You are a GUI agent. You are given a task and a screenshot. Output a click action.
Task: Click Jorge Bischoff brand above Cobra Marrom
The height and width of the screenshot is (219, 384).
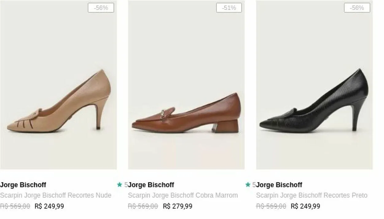(151, 185)
